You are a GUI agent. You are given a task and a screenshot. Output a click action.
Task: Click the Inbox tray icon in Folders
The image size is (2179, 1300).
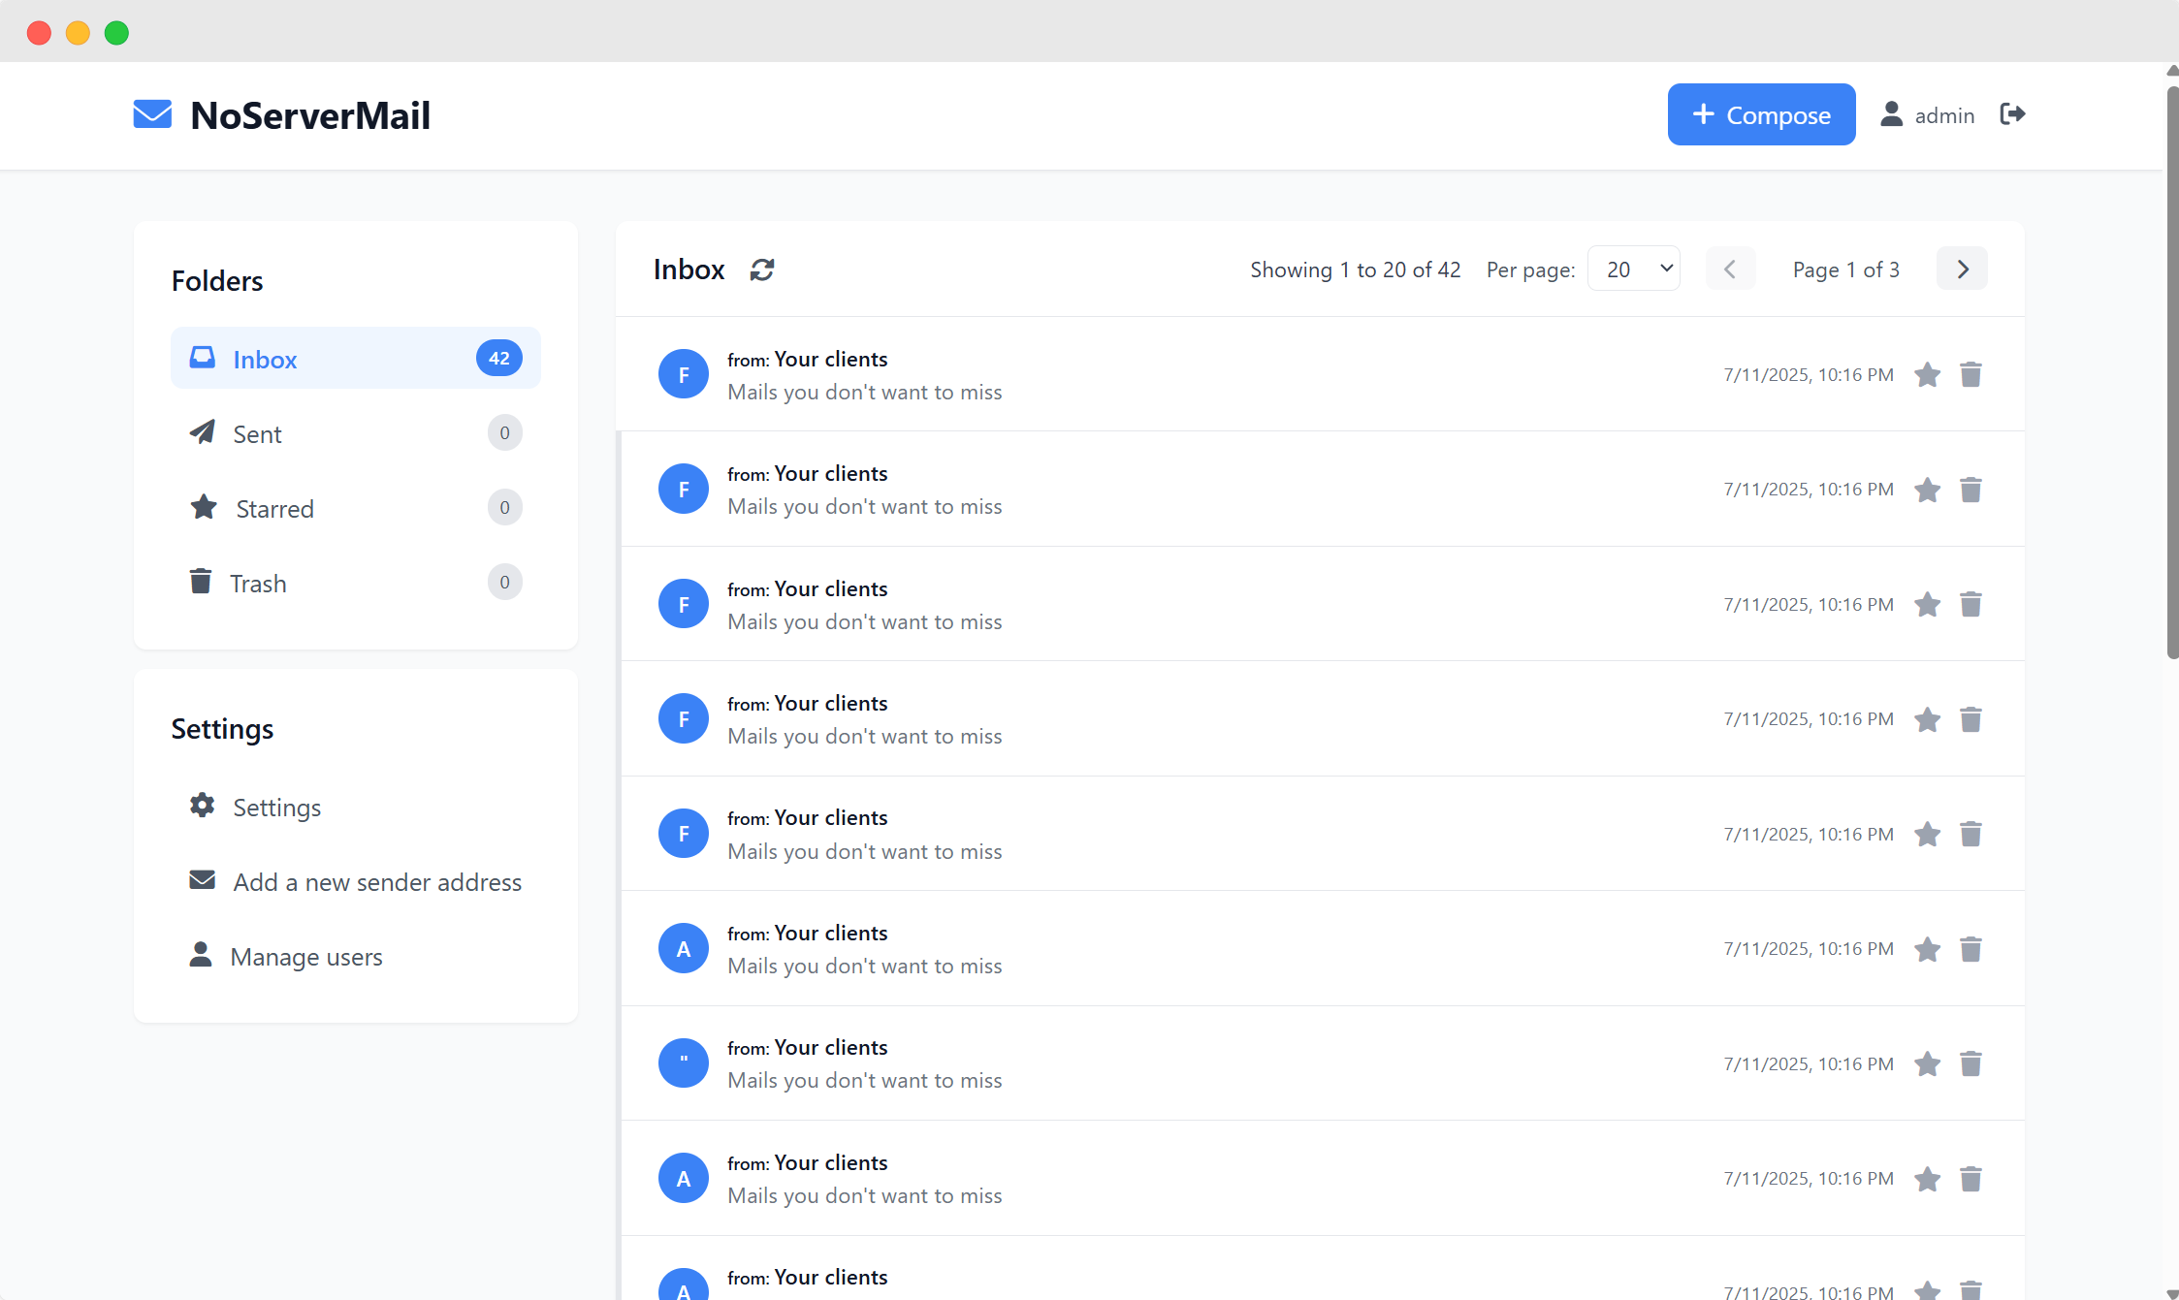pos(202,357)
